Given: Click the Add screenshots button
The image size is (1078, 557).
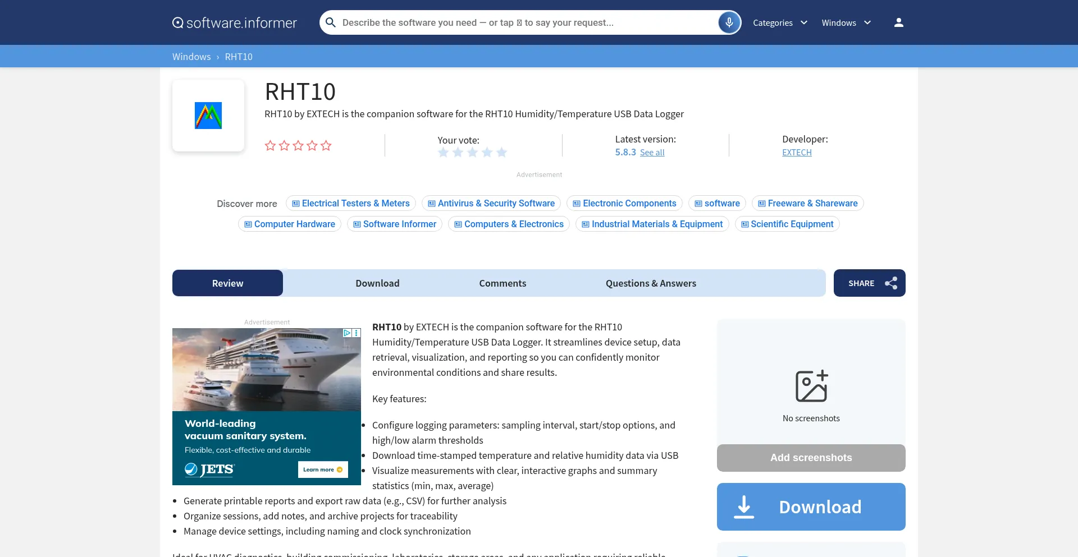Looking at the screenshot, I should pyautogui.click(x=811, y=458).
